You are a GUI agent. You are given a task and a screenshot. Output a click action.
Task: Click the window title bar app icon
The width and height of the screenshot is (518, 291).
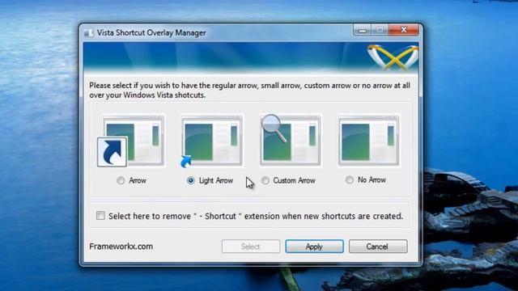coord(88,32)
